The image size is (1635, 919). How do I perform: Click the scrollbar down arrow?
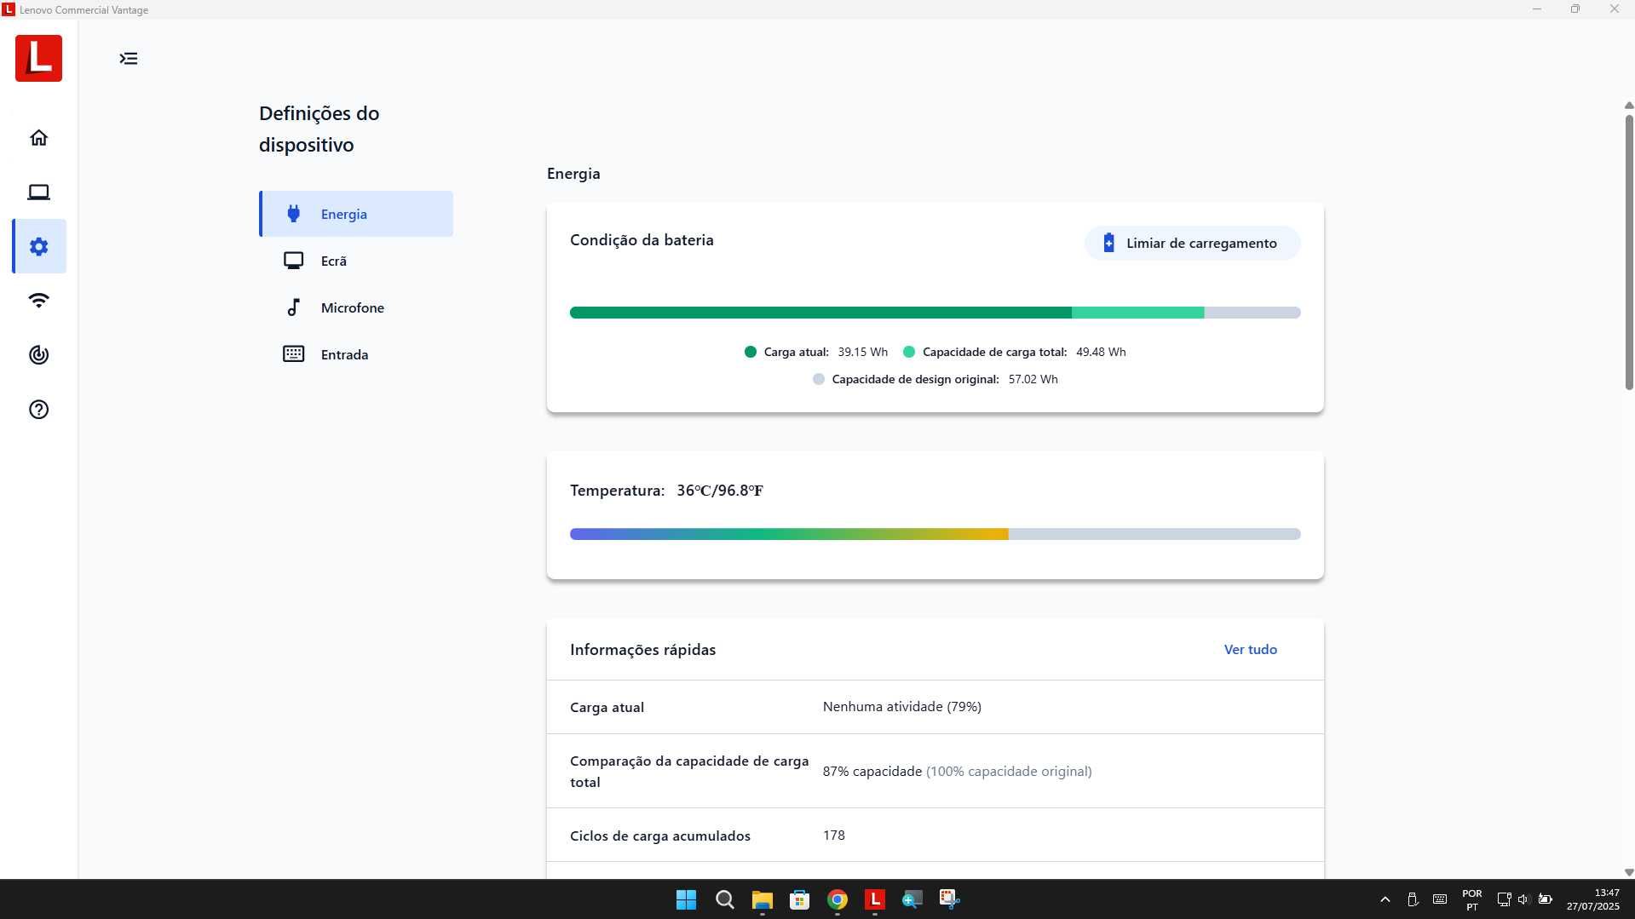tap(1628, 872)
